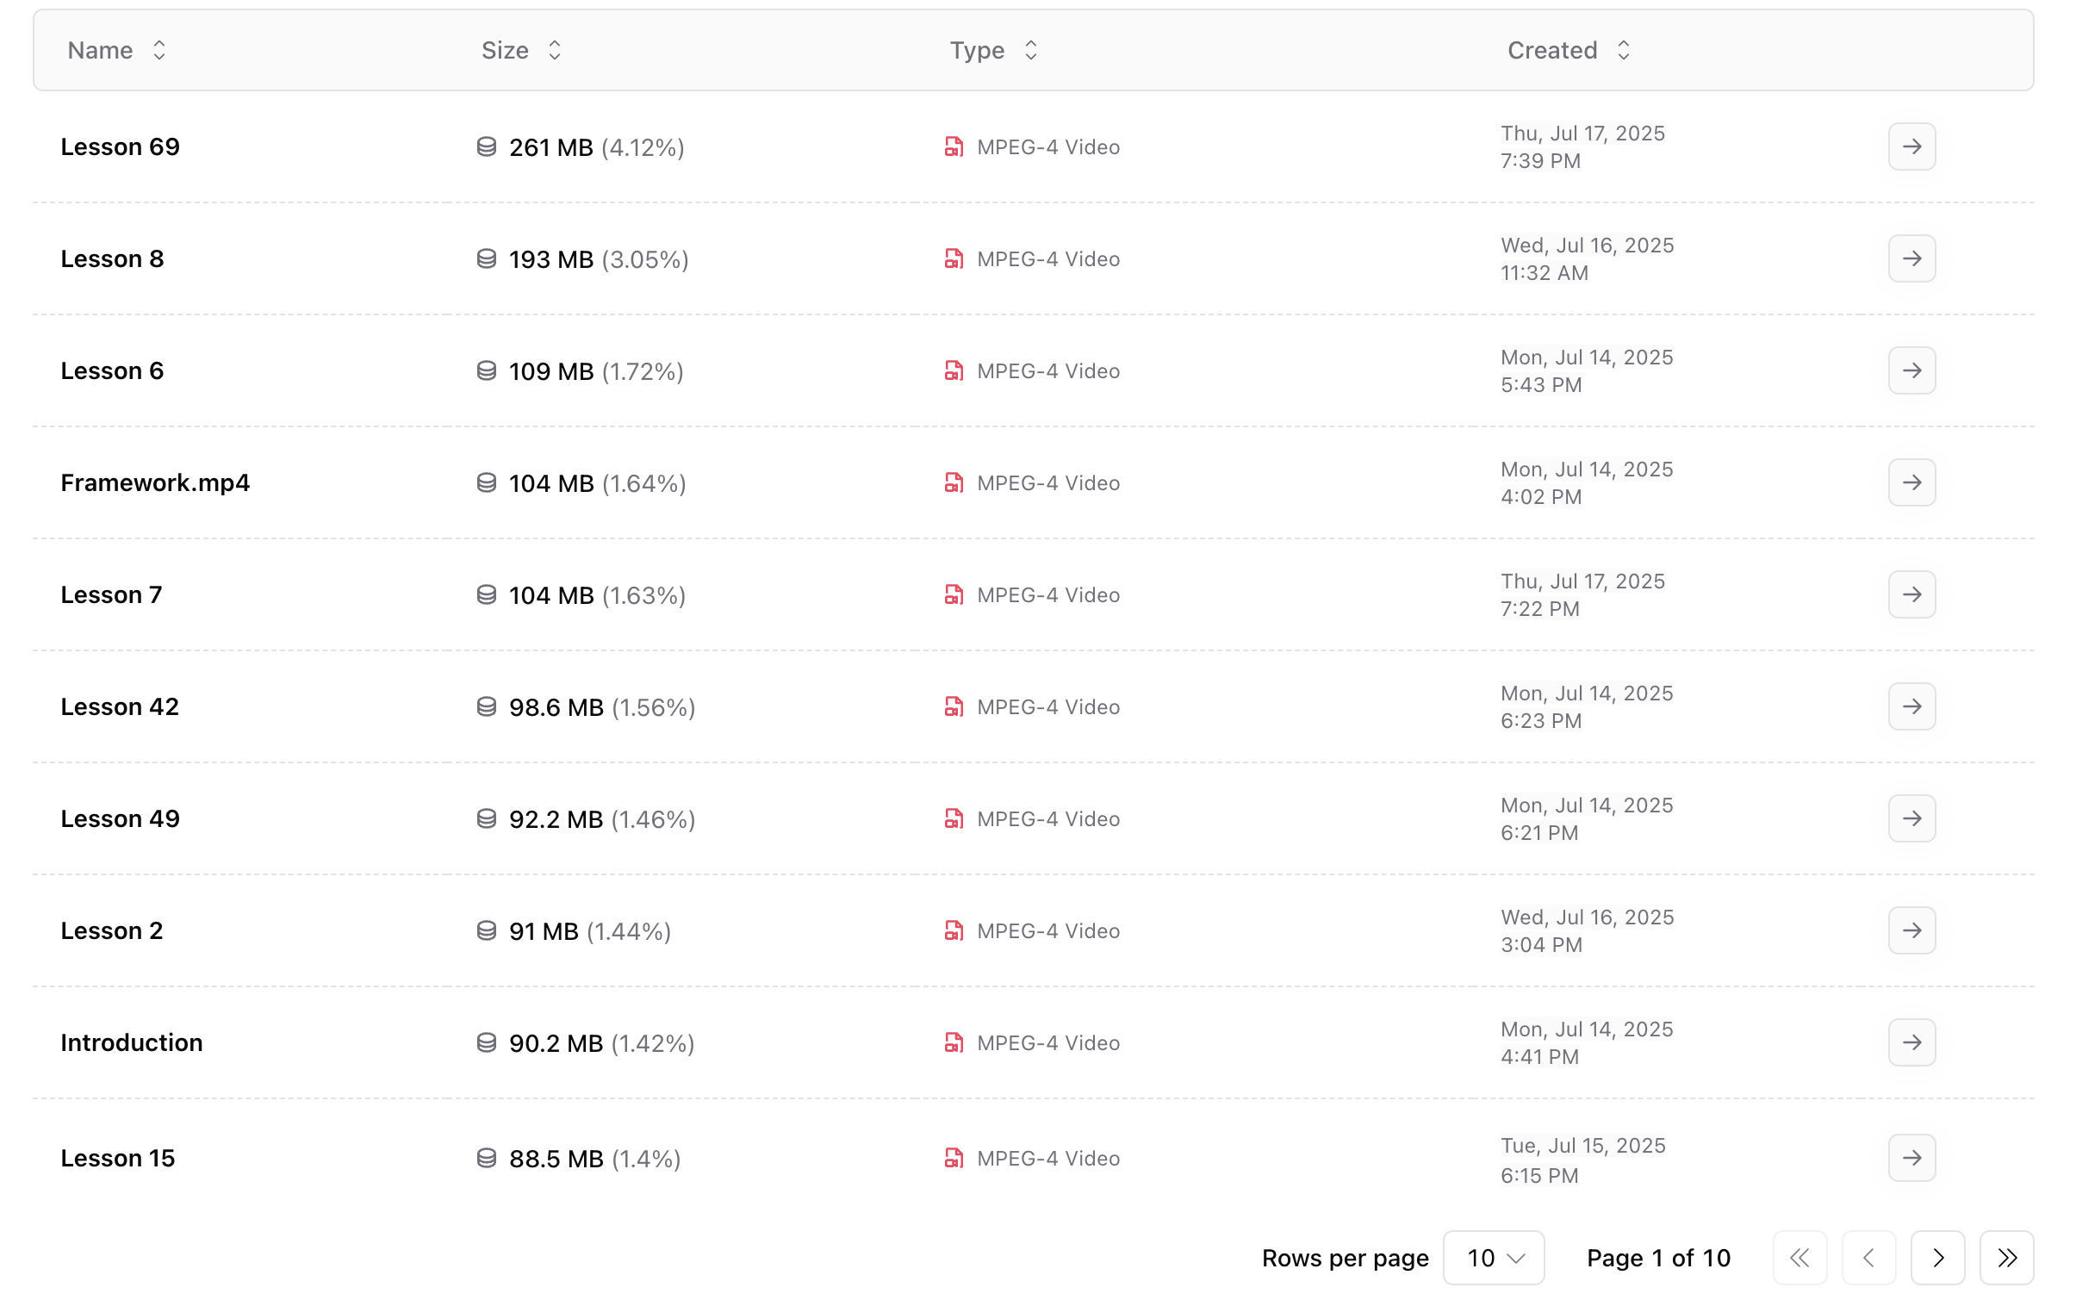This screenshot has width=2076, height=1306.
Task: Open Lesson 49 via its row arrow button
Action: click(x=1911, y=818)
